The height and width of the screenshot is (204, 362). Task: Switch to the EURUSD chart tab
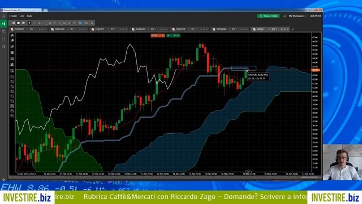point(20,29)
